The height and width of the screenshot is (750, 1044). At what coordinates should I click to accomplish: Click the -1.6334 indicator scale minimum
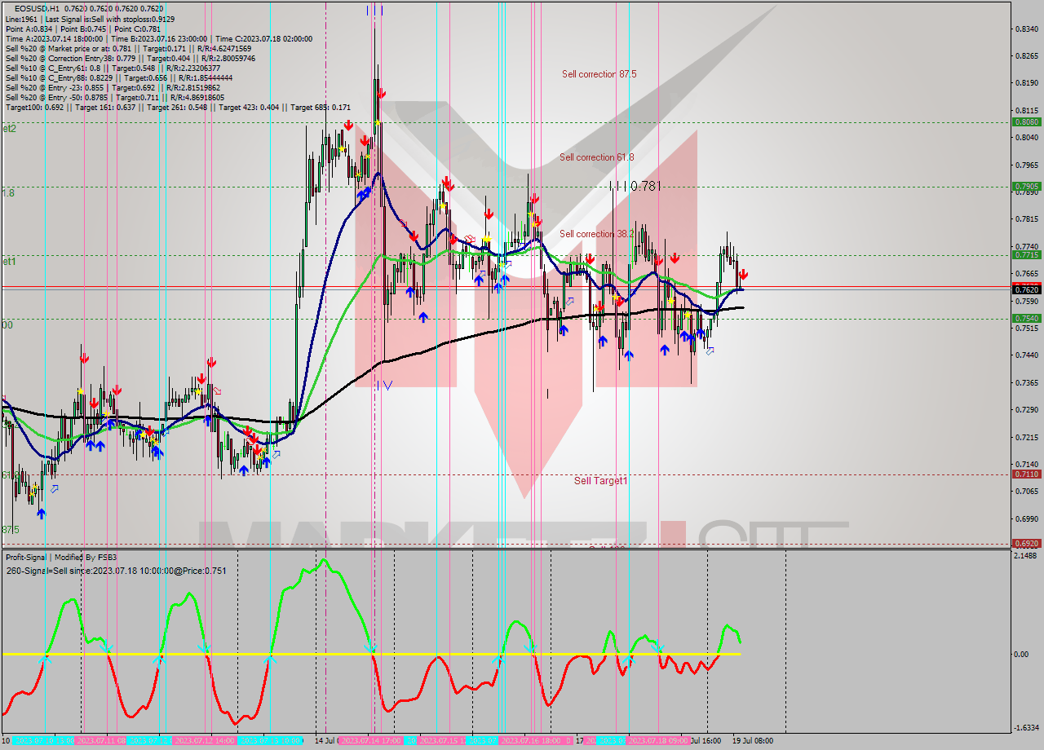[1027, 728]
